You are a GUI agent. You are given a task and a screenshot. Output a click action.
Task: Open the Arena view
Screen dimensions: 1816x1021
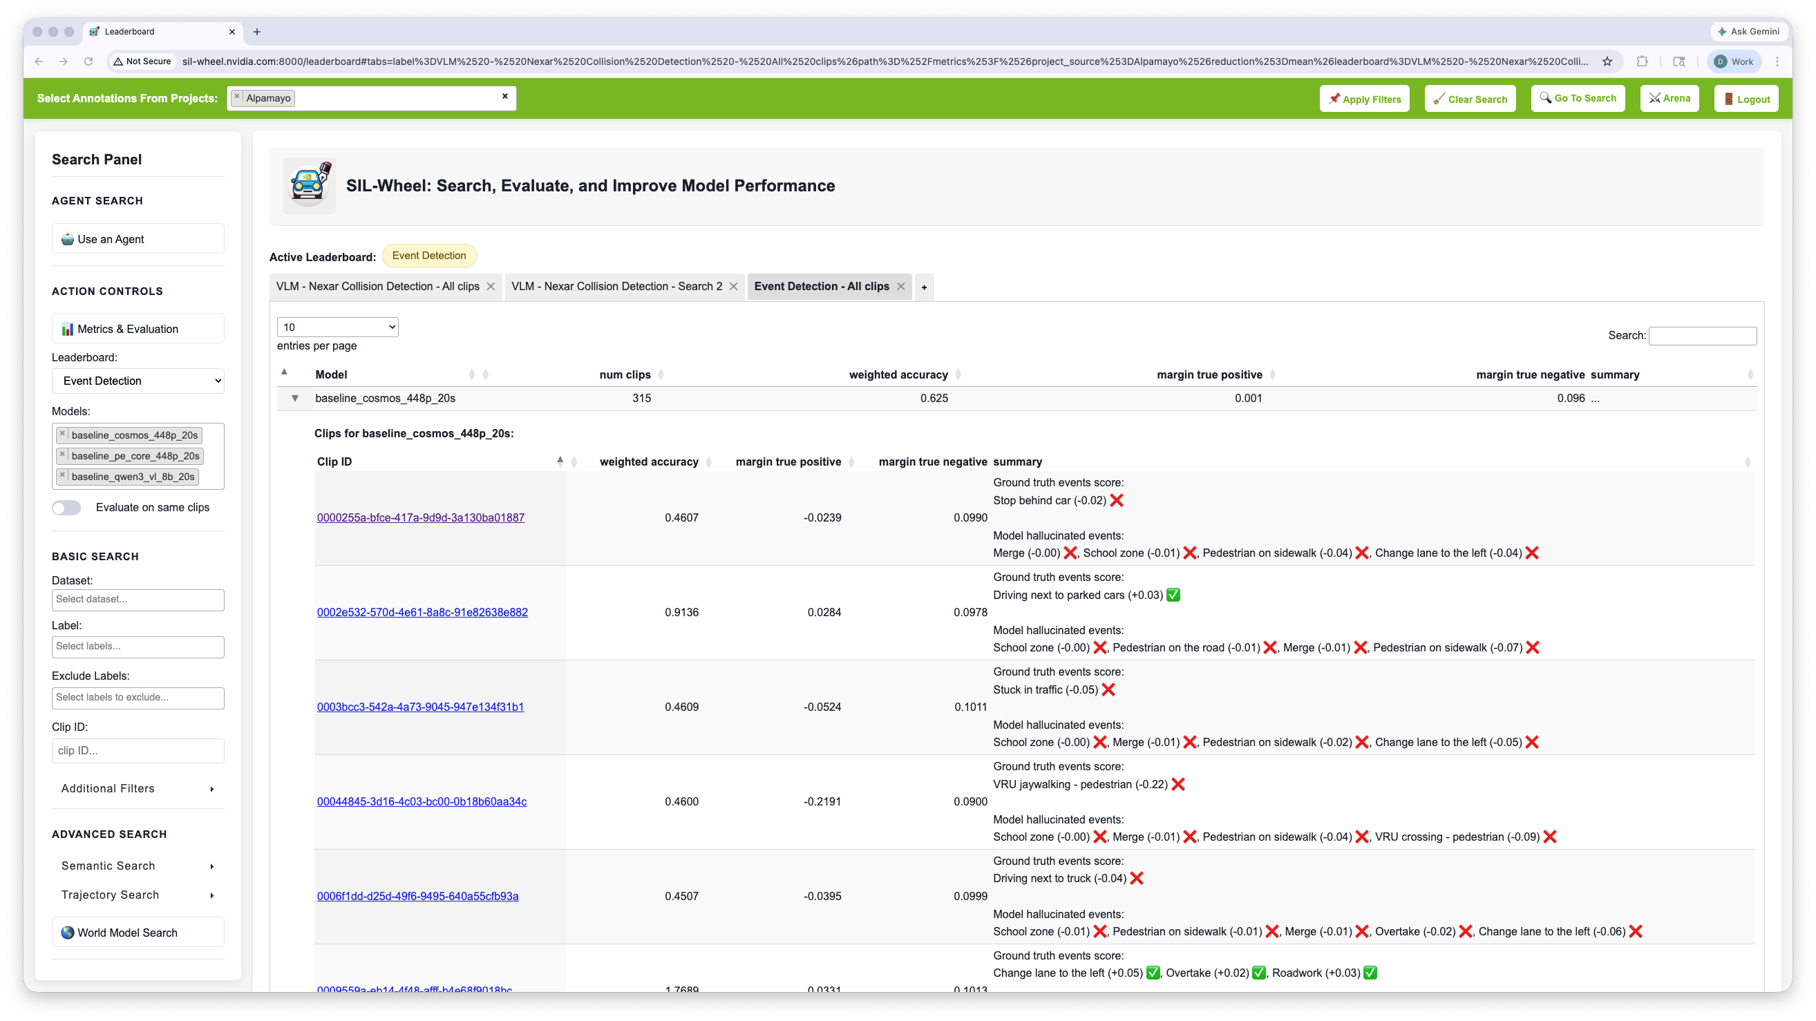pos(1670,98)
